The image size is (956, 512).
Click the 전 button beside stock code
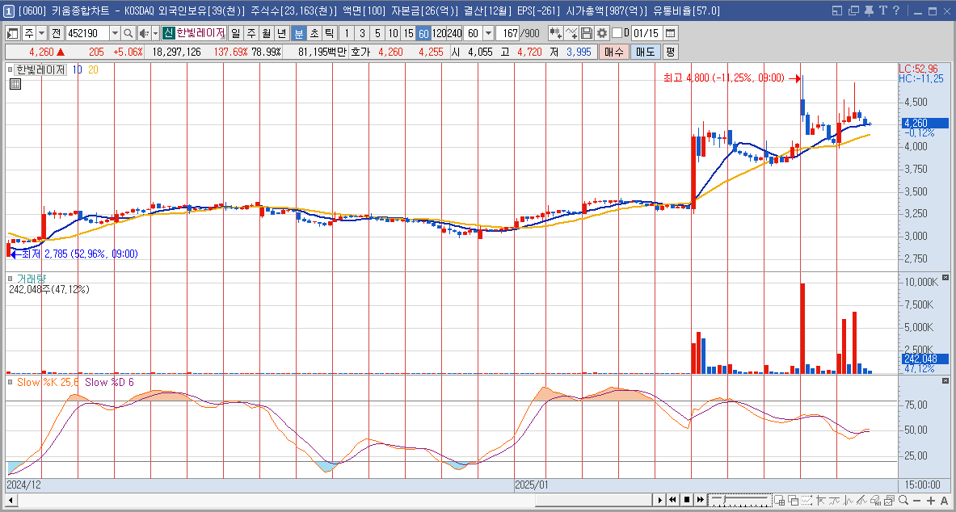tap(56, 33)
